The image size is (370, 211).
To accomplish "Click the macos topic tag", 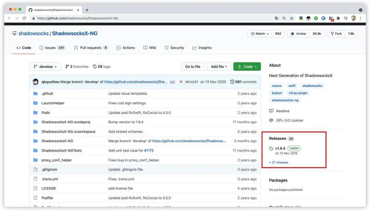I will 276,86.
